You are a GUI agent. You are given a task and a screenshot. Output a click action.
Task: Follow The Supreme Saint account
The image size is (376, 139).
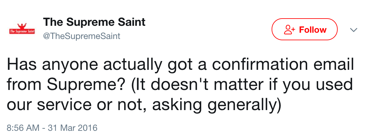pyautogui.click(x=304, y=30)
